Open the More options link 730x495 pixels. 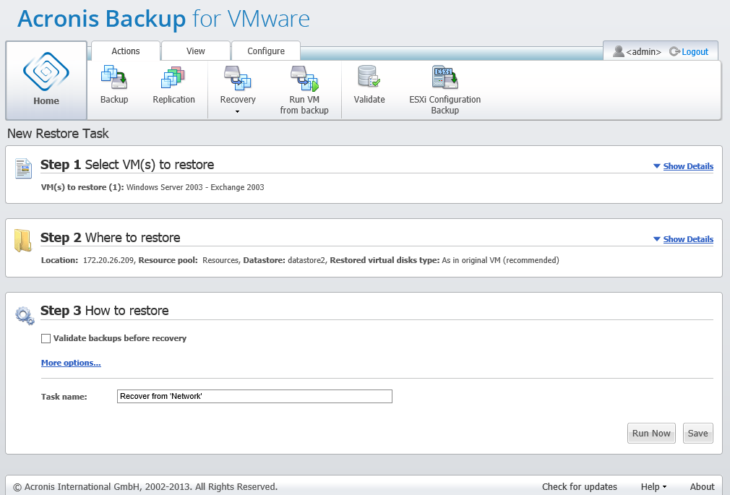point(71,363)
